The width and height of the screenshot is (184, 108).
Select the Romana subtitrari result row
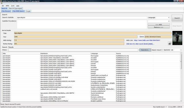pyautogui.click(x=91, y=97)
